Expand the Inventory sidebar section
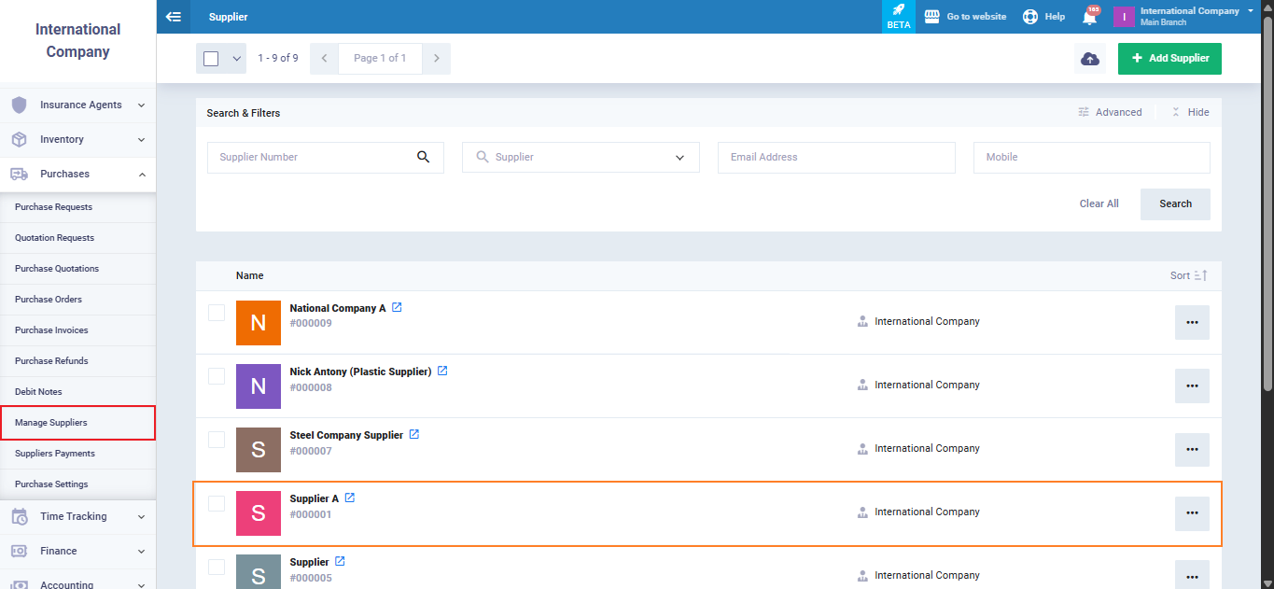Image resolution: width=1274 pixels, height=589 pixels. point(78,140)
